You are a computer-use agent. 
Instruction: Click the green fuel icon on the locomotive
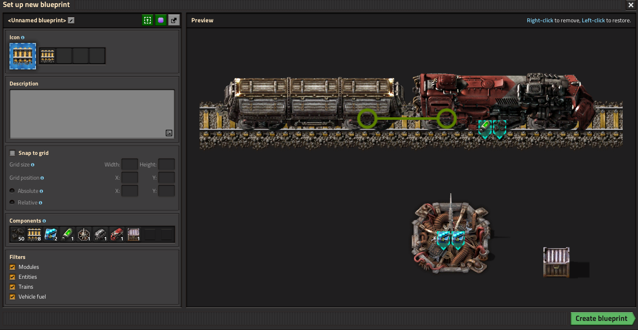[x=485, y=128]
